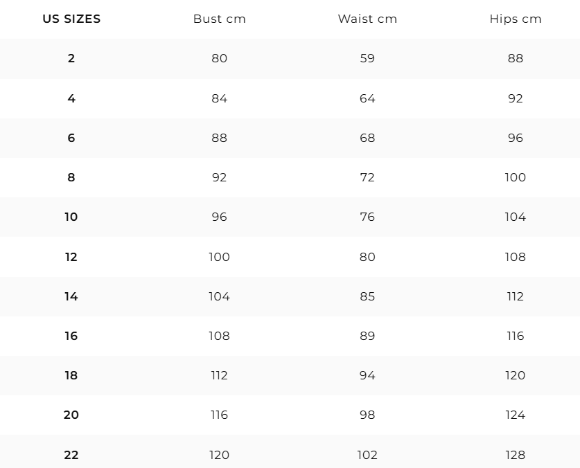Click US size 4 row label
This screenshot has height=468, width=580.
pyautogui.click(x=71, y=98)
